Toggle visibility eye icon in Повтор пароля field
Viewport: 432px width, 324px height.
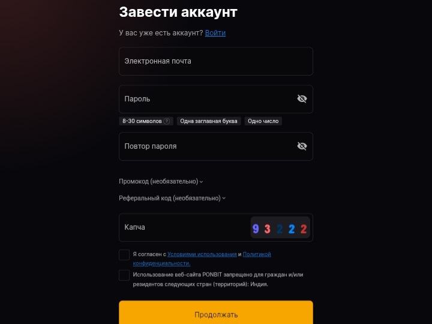pos(302,146)
